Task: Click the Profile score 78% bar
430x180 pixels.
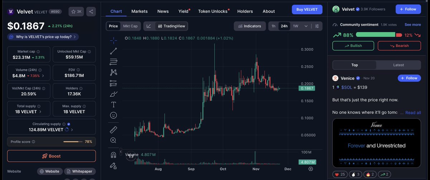Action: pos(73,142)
